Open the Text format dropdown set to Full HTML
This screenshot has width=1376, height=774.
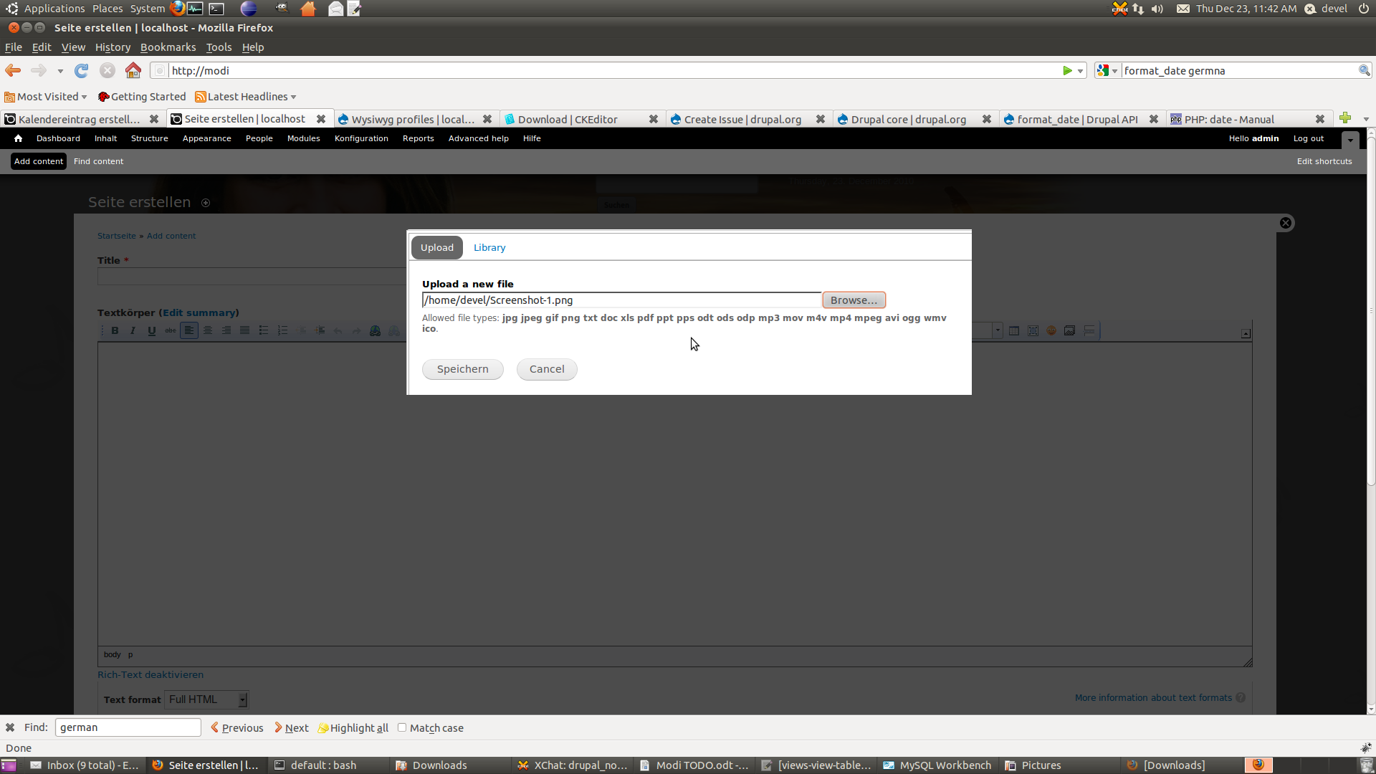tap(206, 699)
